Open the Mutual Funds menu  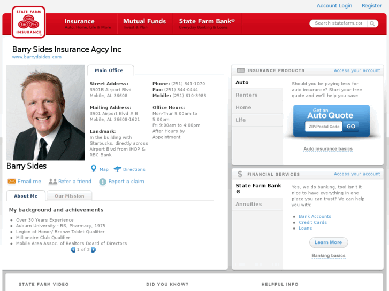point(144,24)
